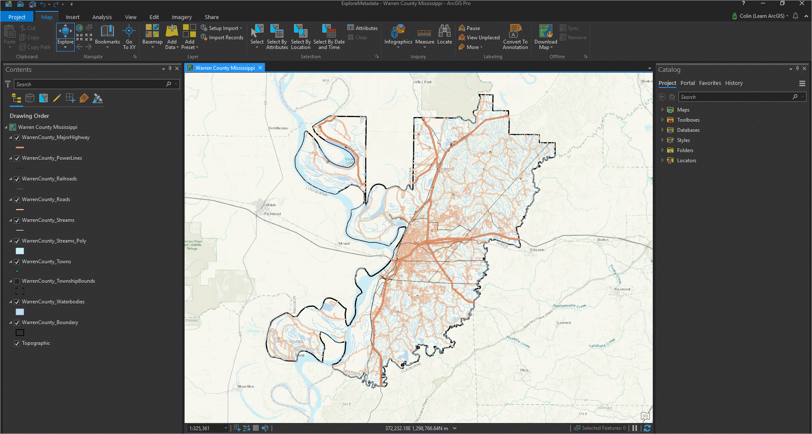812x434 pixels.
Task: Expand the Toolboxes node in Catalog
Action: pyautogui.click(x=662, y=120)
